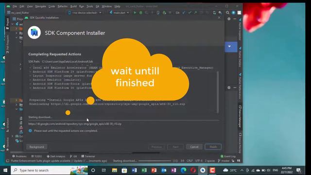The height and width of the screenshot is (175, 311).
Task: Run the app with the green play icon
Action: pos(135,13)
